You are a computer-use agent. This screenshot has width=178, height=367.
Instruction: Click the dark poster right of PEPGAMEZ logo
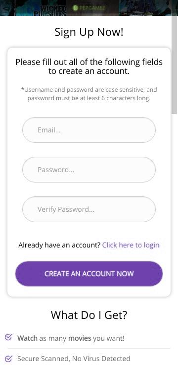pos(146,8)
